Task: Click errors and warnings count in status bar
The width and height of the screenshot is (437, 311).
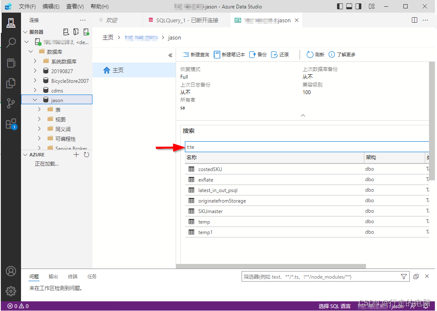Action: pyautogui.click(x=18, y=306)
